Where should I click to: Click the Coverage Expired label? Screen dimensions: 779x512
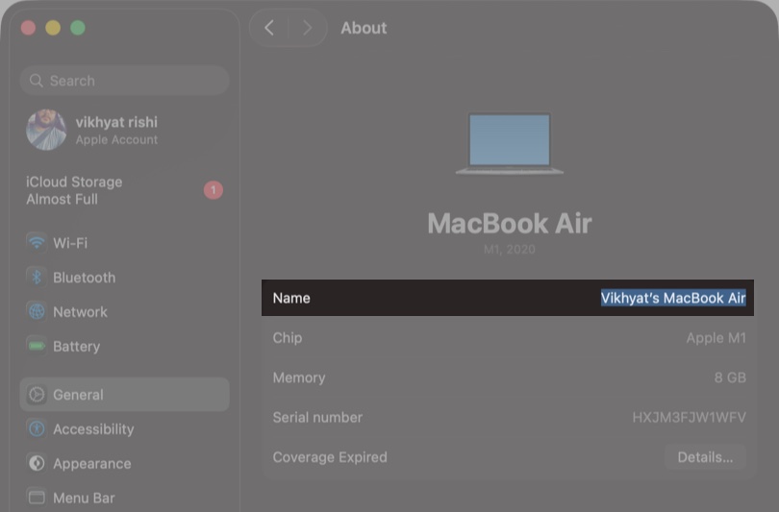(330, 457)
